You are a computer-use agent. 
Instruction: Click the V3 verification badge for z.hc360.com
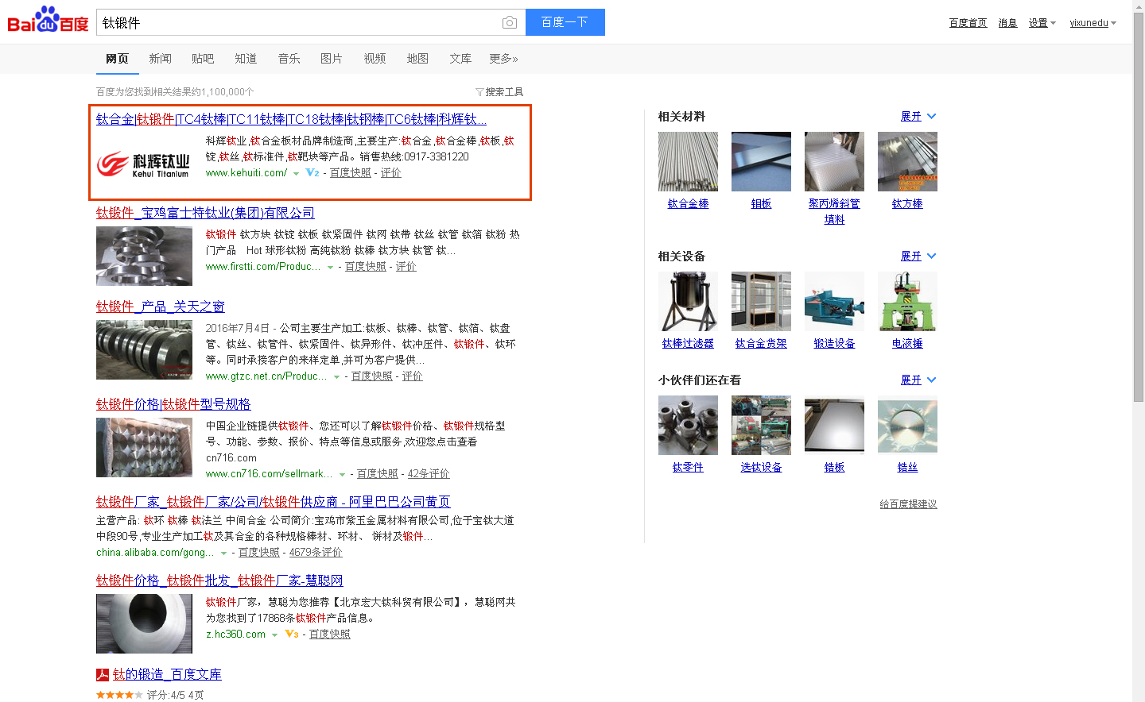pyautogui.click(x=292, y=634)
